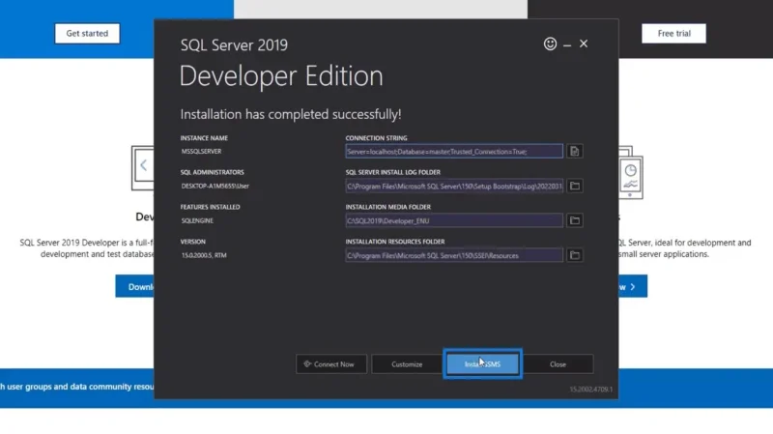This screenshot has width=773, height=434.
Task: Minimize the SQL Server installer window
Action: (x=567, y=44)
